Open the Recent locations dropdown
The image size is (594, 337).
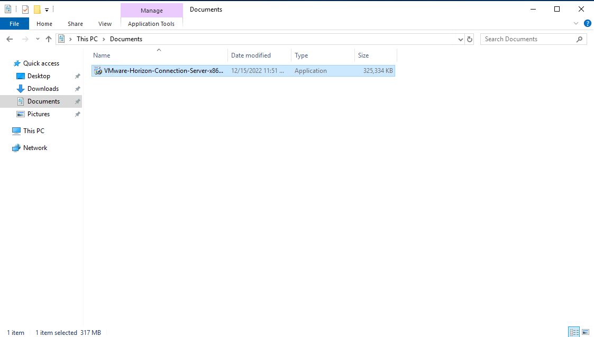click(x=38, y=39)
